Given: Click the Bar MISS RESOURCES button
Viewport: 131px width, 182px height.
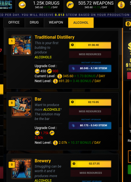Looking at the screenshot, I should pyautogui.click(x=90, y=111).
